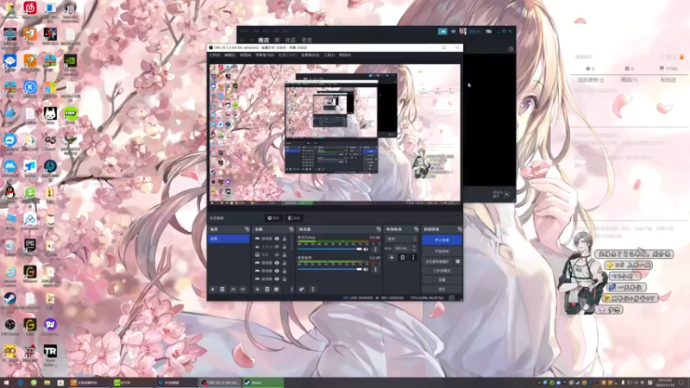This screenshot has height=388, width=690.
Task: Show the hidden text source via eye icon
Action: (x=277, y=247)
